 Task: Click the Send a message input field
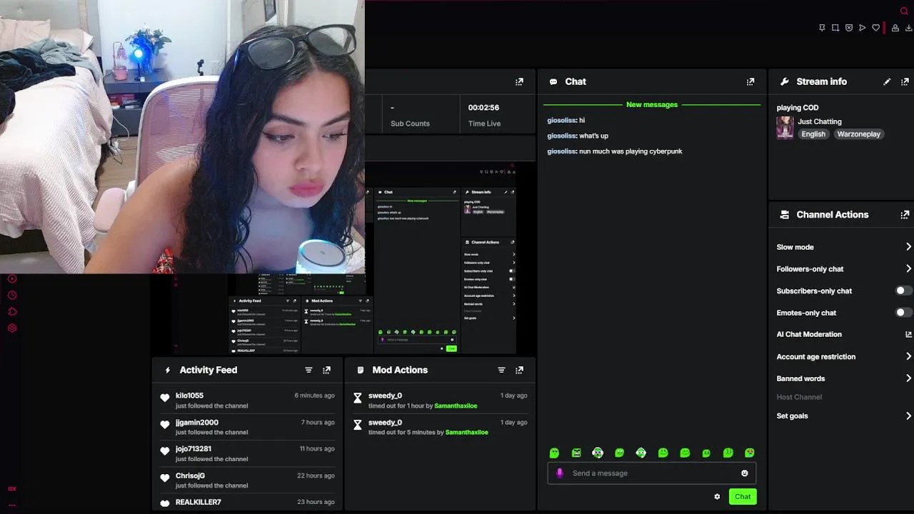click(x=652, y=473)
